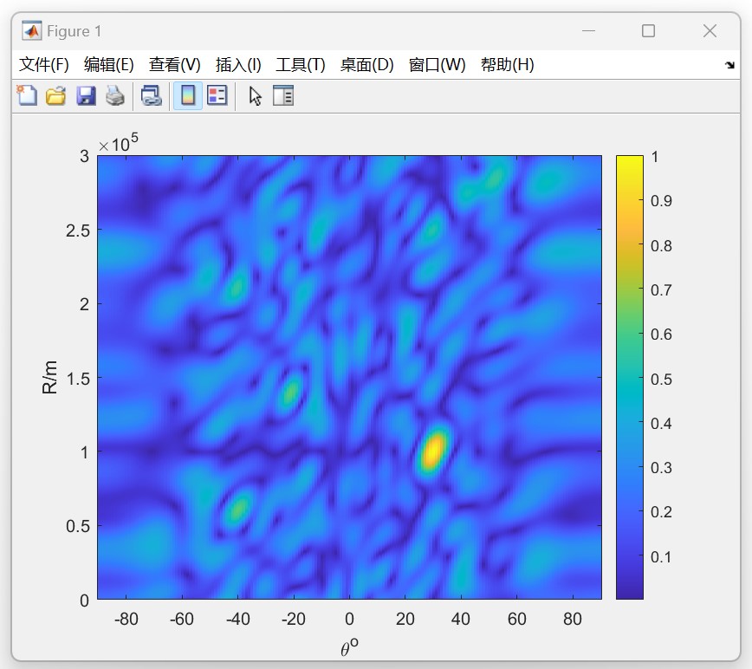Image resolution: width=752 pixels, height=669 pixels.
Task: Click the green peak near -40 degrees, 0.6
Action: click(238, 509)
